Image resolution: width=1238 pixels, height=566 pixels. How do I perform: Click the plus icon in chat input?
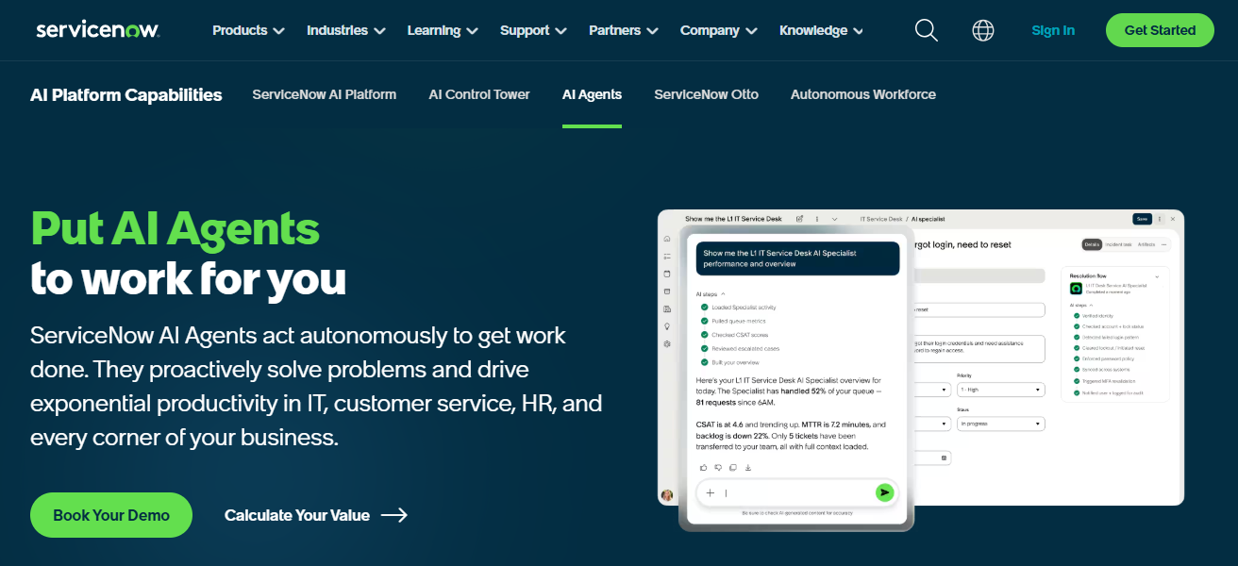click(x=710, y=492)
